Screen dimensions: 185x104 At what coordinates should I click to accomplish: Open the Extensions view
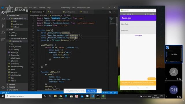coord(3,39)
